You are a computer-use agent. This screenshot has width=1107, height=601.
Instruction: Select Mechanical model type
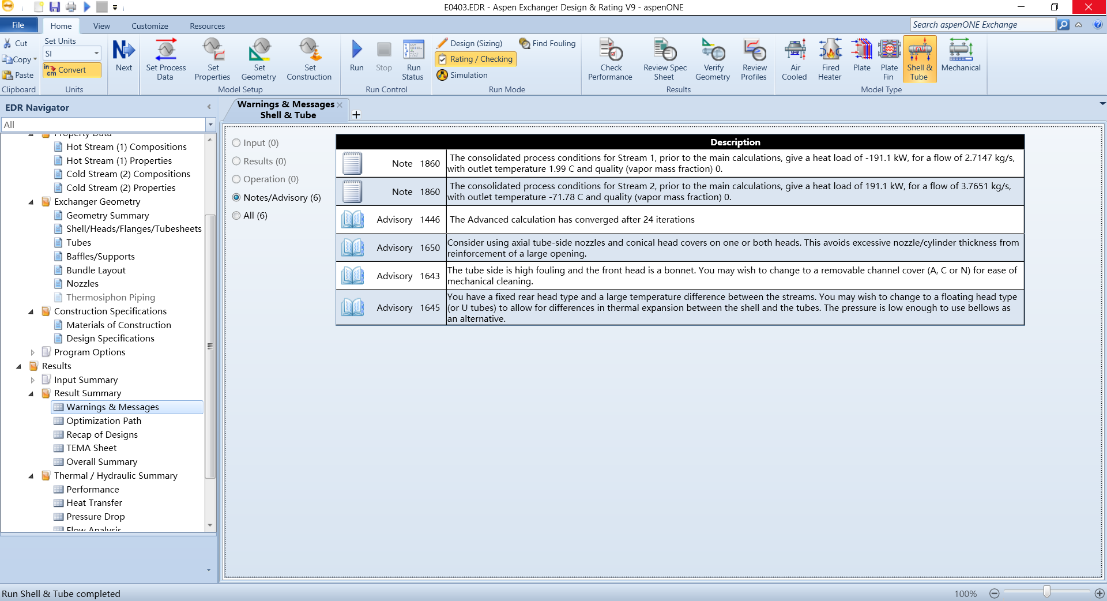(x=961, y=55)
